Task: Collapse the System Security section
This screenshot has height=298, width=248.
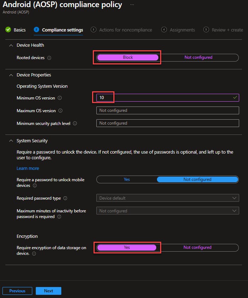Action: [11, 141]
